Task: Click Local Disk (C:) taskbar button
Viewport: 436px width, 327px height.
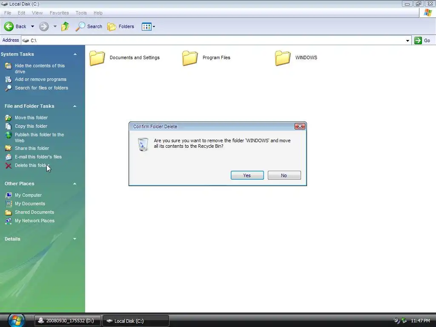Action: [x=136, y=321]
